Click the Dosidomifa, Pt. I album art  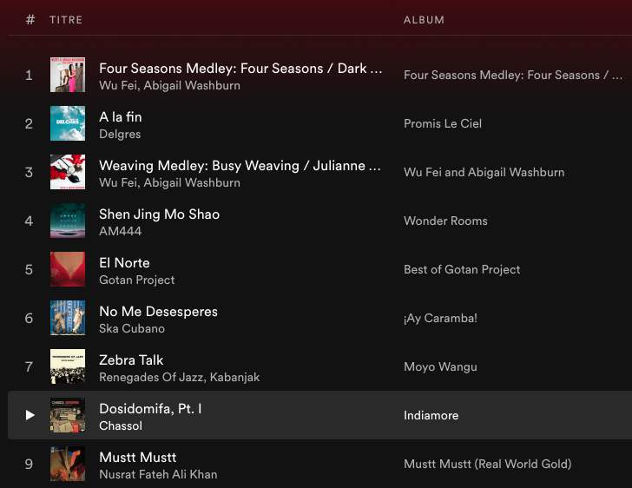point(68,415)
